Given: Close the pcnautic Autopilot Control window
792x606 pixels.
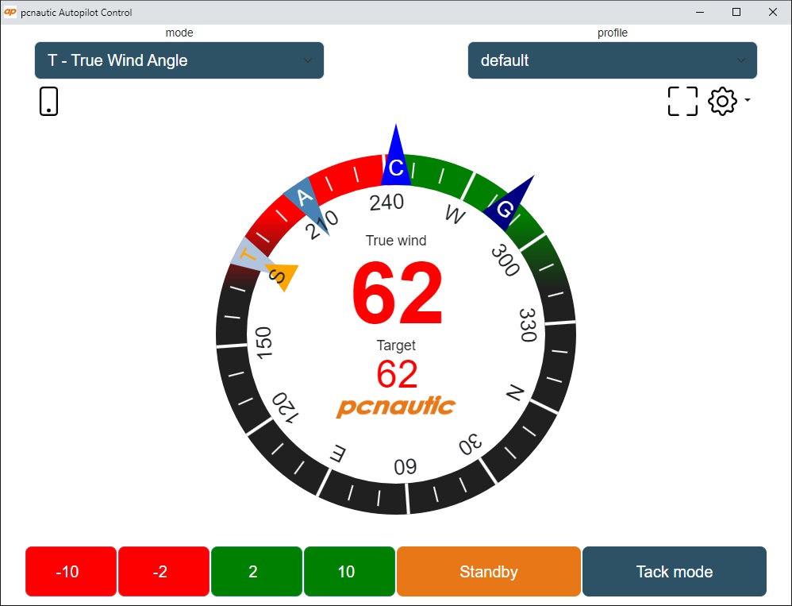Looking at the screenshot, I should (773, 12).
